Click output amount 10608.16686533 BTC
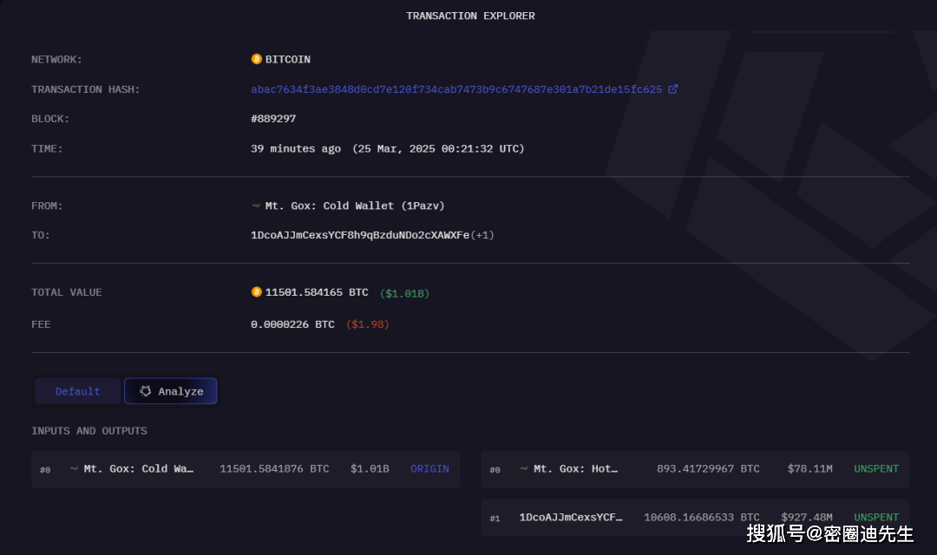Viewport: 937px width, 555px height. click(702, 517)
